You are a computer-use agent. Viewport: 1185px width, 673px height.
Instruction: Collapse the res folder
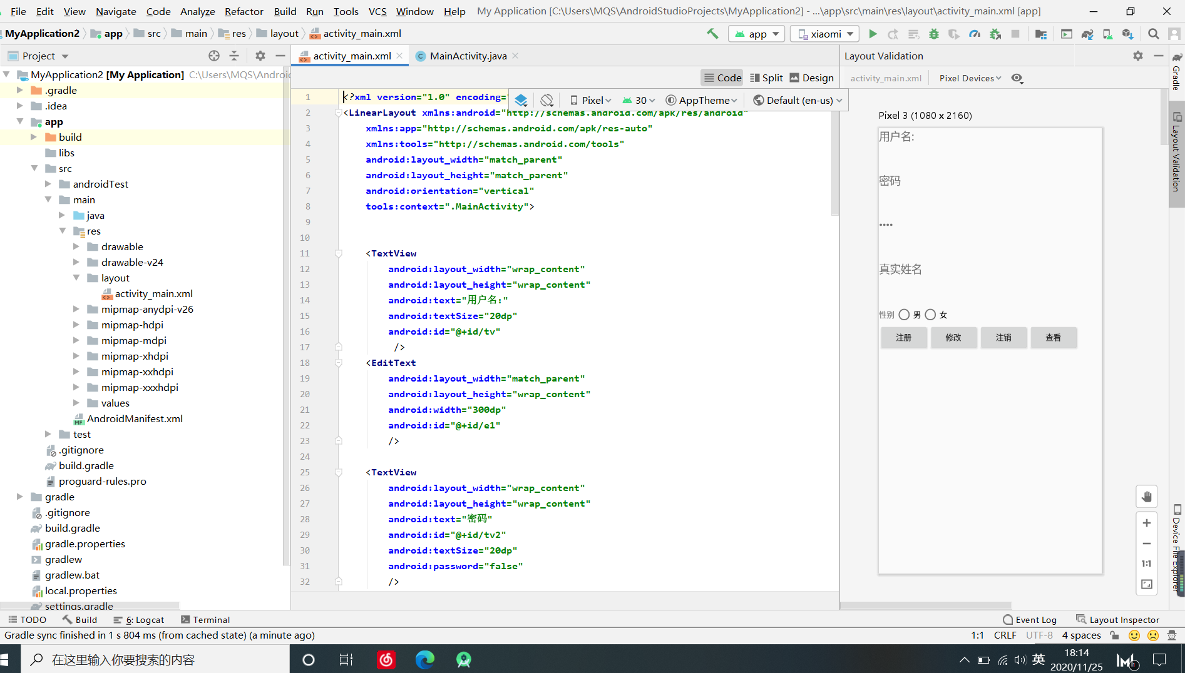[62, 231]
